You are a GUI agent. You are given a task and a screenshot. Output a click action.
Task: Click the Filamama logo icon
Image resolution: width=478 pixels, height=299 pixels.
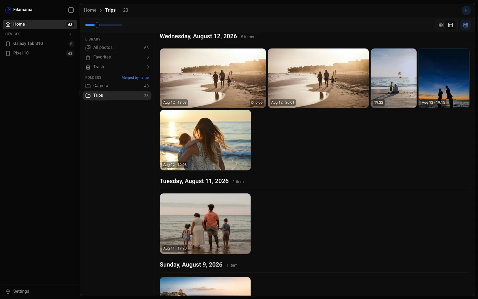click(x=8, y=10)
